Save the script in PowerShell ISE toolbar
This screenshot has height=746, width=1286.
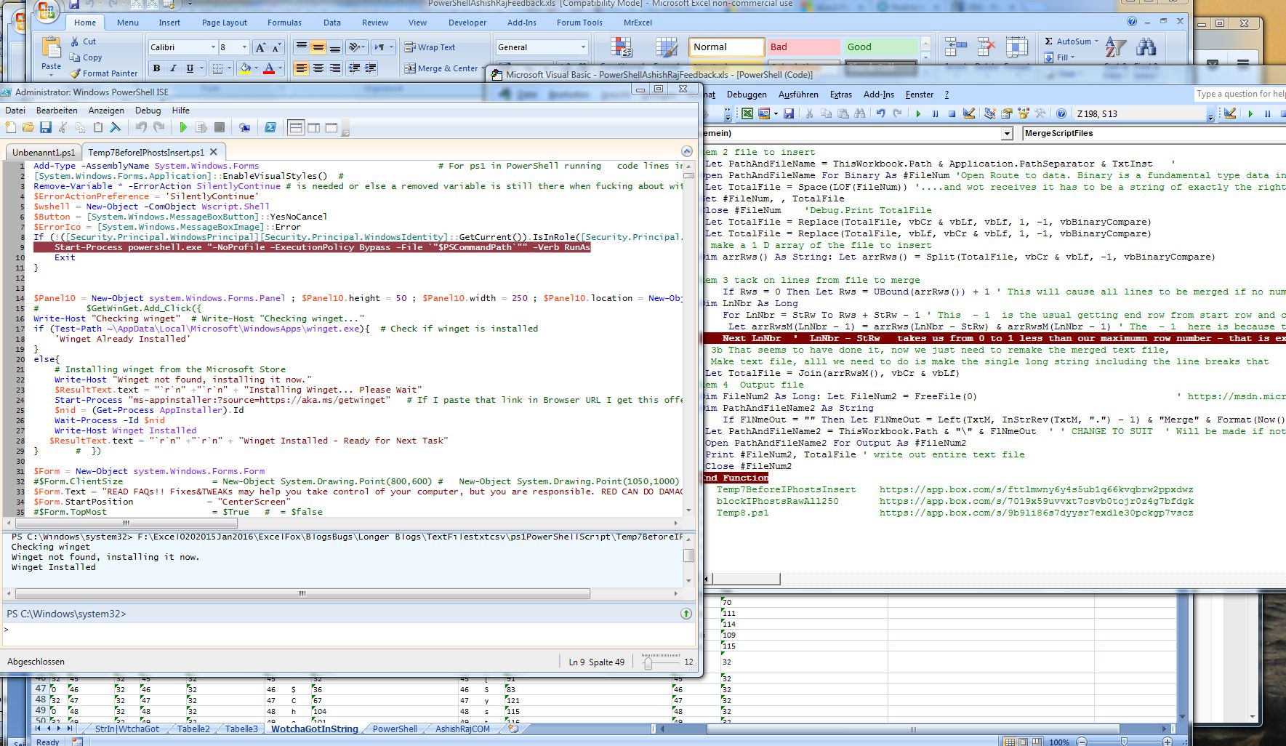click(46, 127)
